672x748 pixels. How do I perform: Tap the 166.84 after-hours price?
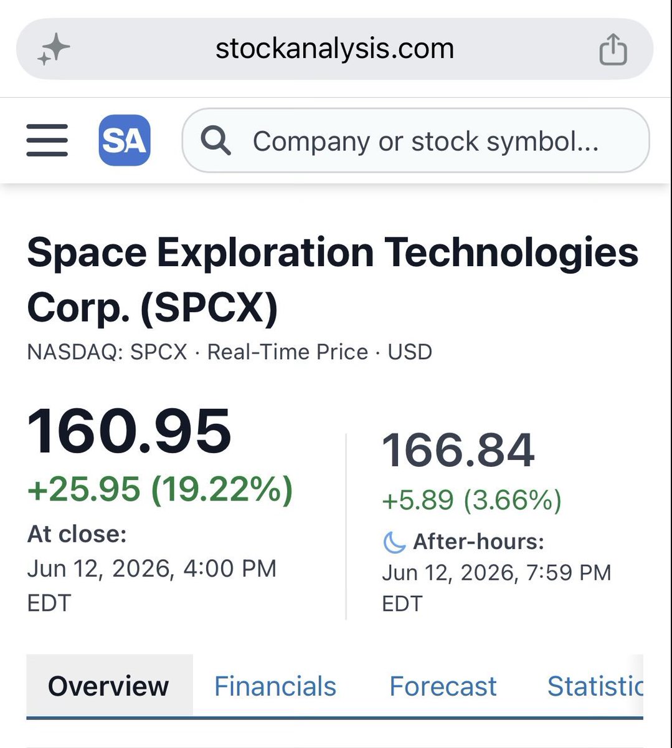tap(458, 450)
